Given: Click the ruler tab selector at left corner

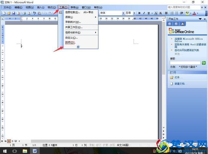Looking at the screenshot, I should (x=3, y=18).
